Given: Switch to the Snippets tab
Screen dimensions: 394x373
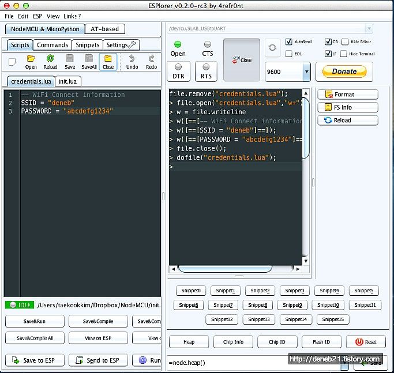Looking at the screenshot, I should pos(88,45).
